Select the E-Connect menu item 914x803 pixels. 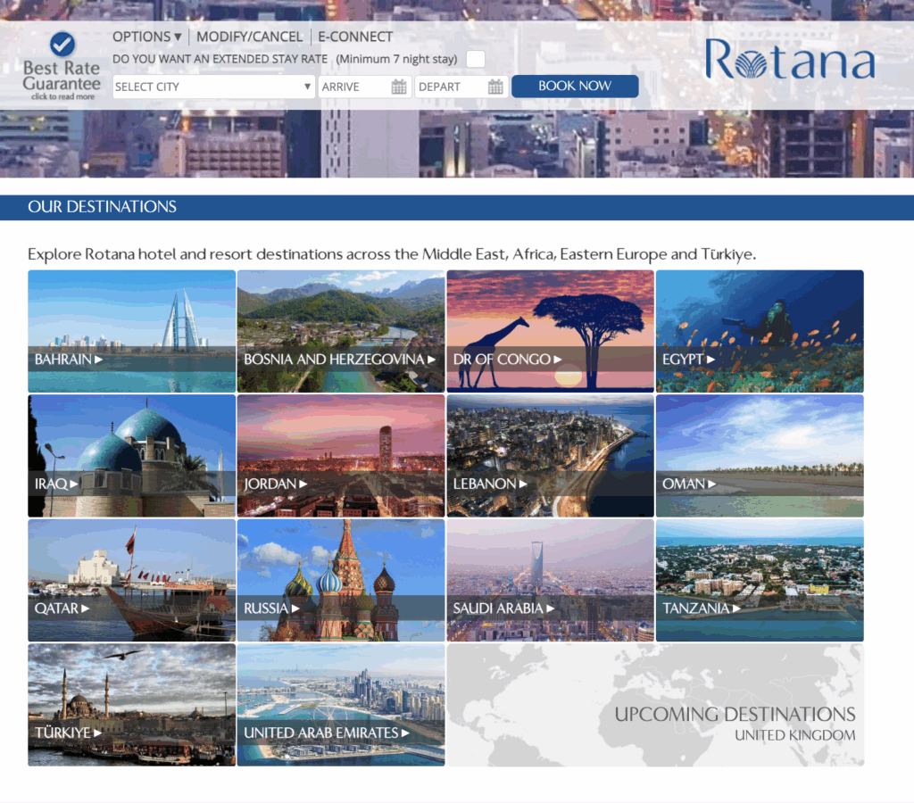click(x=355, y=37)
